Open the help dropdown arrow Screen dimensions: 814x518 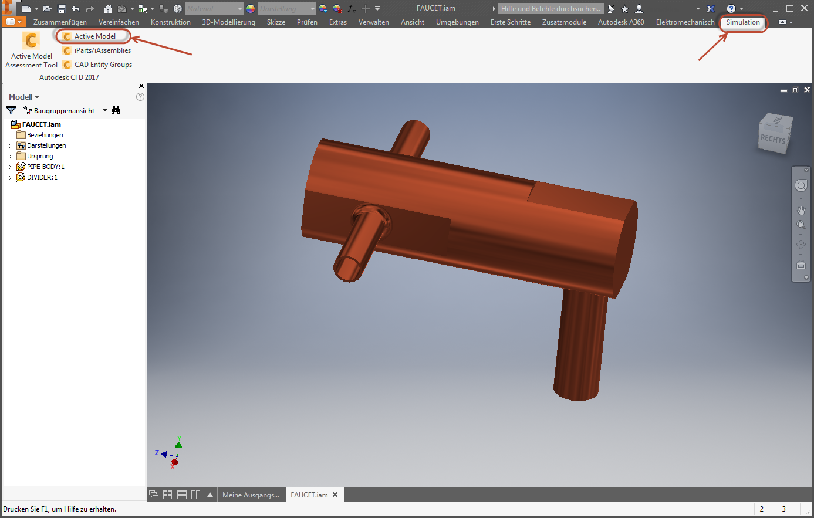pos(741,9)
